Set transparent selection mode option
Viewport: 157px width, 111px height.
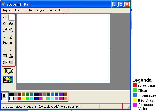pyautogui.click(x=8, y=80)
